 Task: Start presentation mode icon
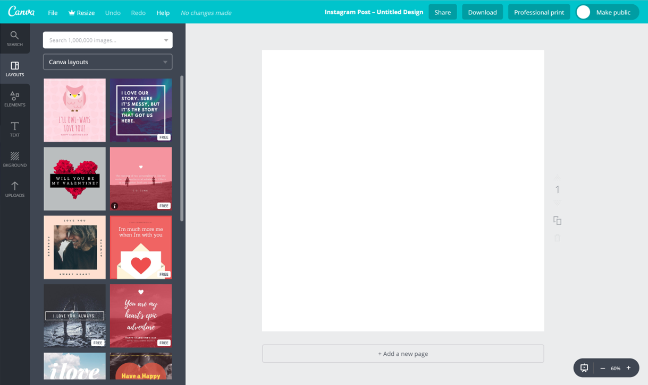584,368
